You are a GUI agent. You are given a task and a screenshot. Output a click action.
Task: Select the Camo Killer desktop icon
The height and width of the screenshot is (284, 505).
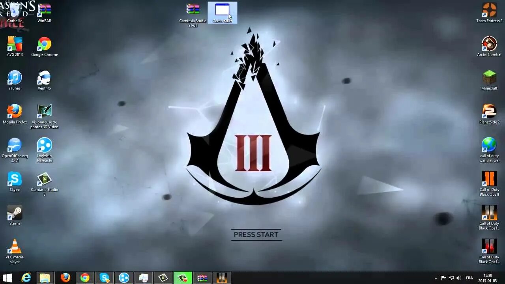[223, 13]
